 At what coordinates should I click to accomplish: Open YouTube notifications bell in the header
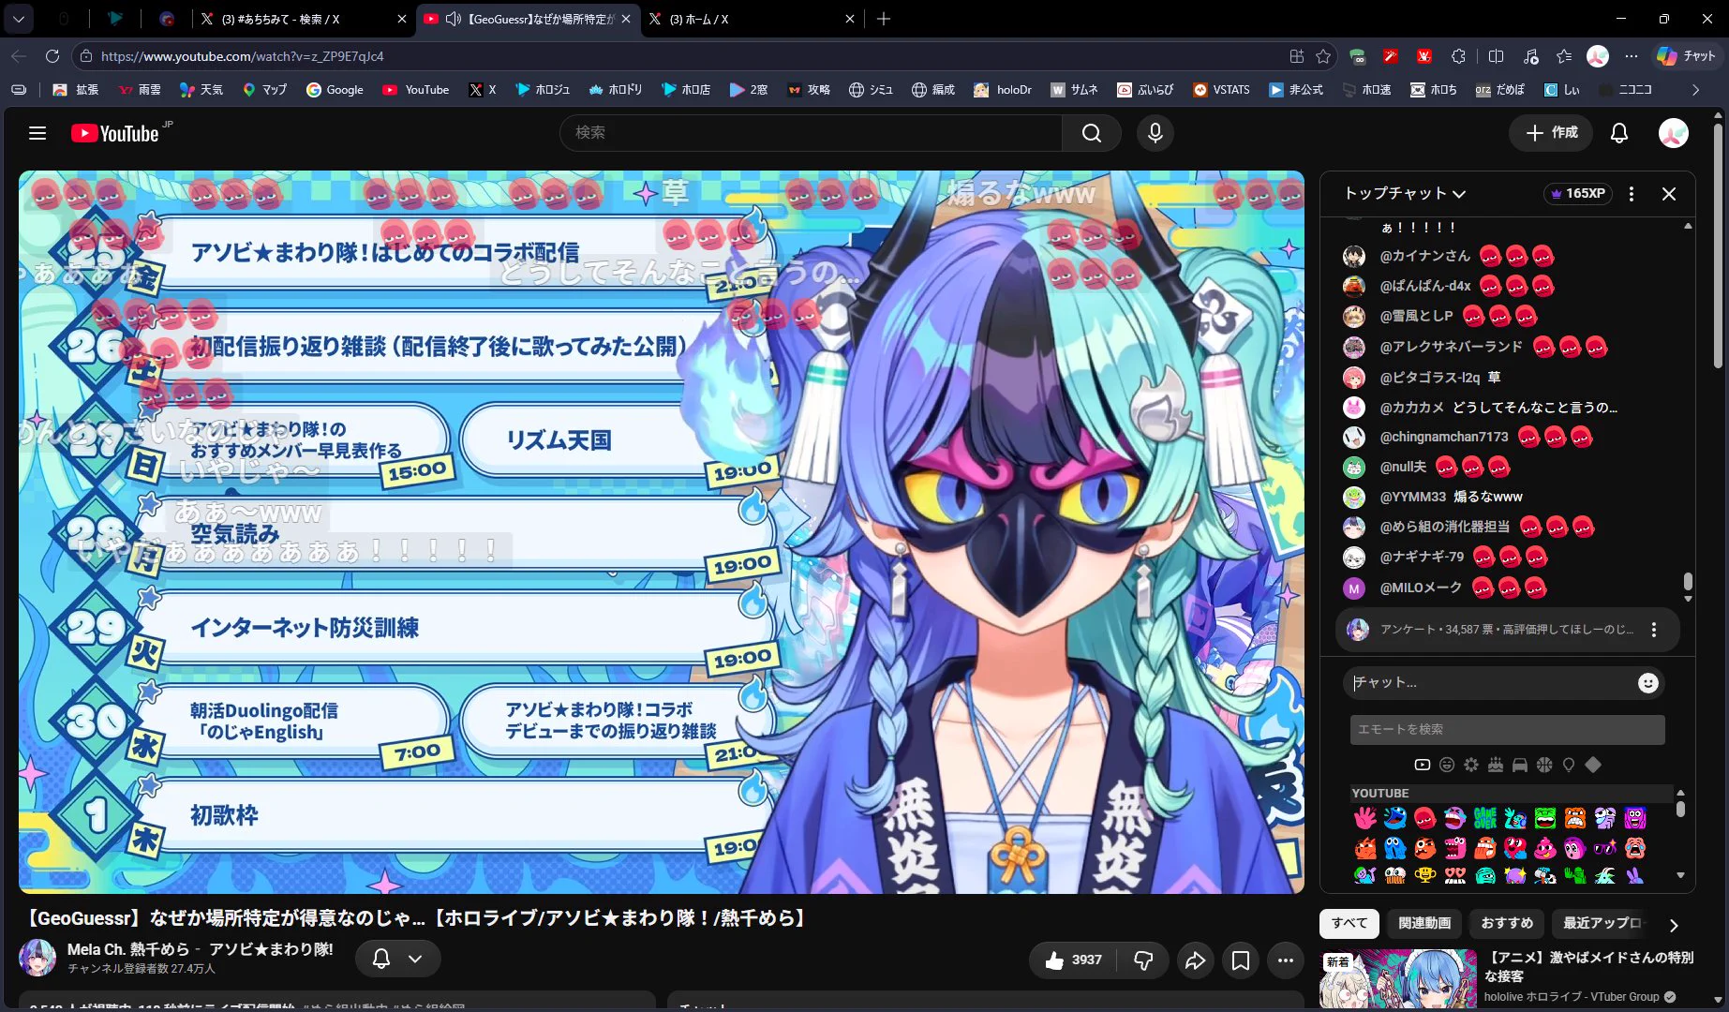point(1618,133)
